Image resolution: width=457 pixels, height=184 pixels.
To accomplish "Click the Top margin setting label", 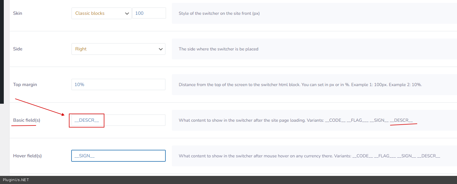I will [x=25, y=85].
